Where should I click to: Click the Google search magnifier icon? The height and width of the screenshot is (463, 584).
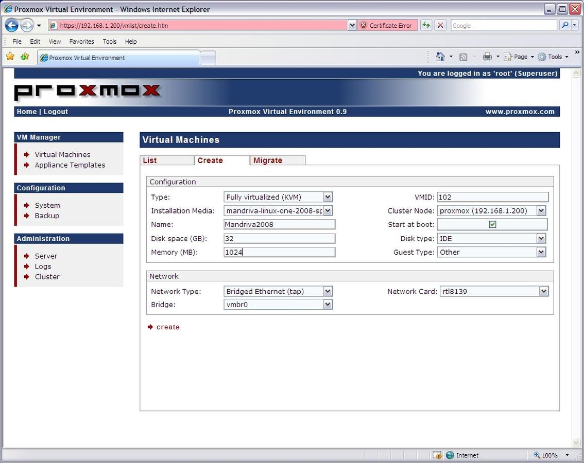(564, 25)
